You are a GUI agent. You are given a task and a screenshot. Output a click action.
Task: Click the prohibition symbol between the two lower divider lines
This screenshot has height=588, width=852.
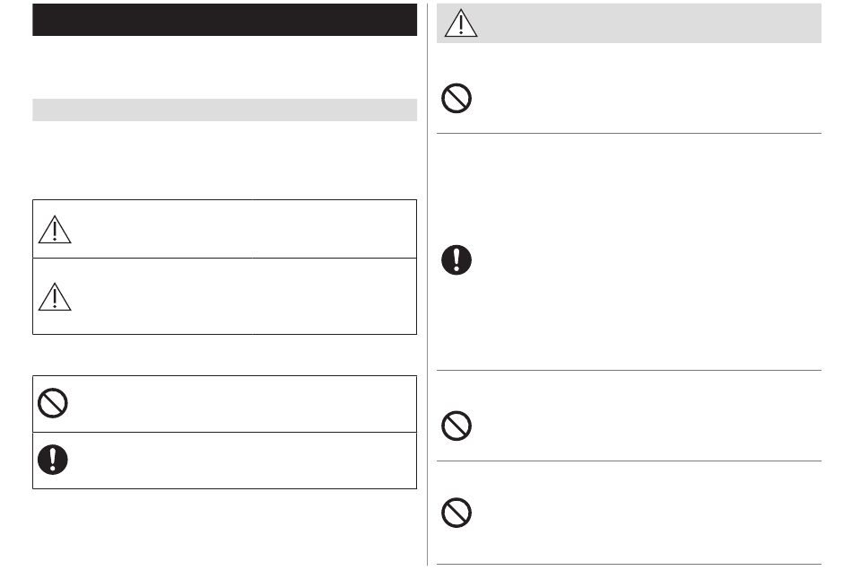point(456,426)
